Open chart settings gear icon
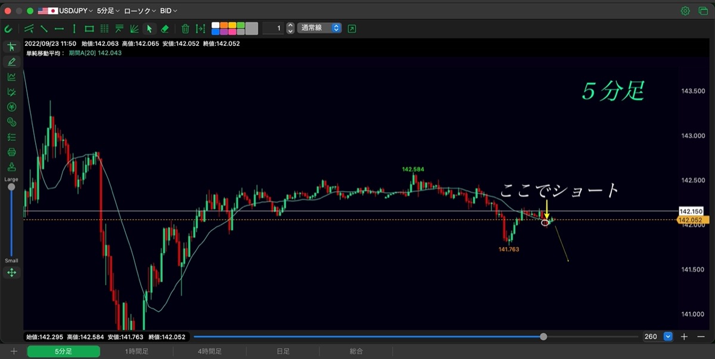Image resolution: width=715 pixels, height=359 pixels. pos(685,11)
